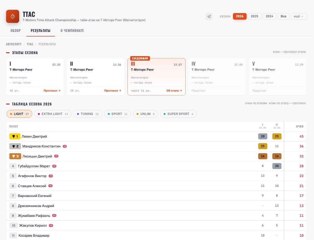Click total points 36 for Мандриков
314x240 pixels.
(301, 146)
